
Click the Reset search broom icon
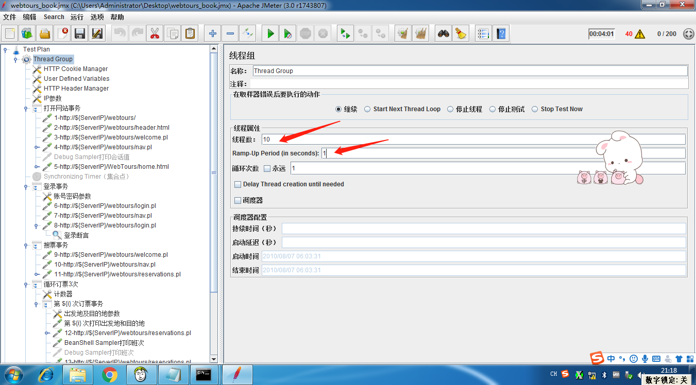pos(461,34)
